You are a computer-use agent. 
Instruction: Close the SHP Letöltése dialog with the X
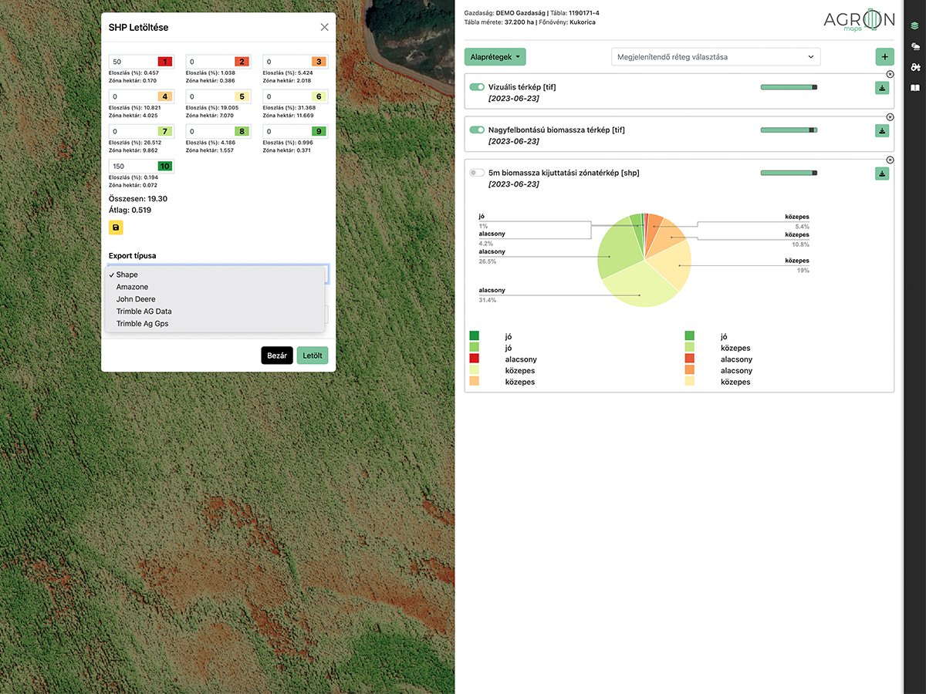[x=324, y=27]
